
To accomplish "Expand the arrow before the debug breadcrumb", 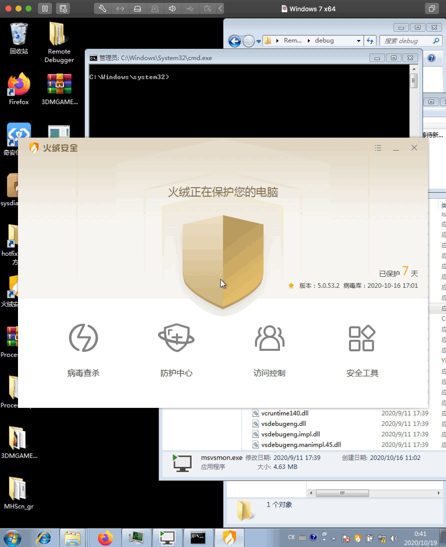I will click(309, 41).
